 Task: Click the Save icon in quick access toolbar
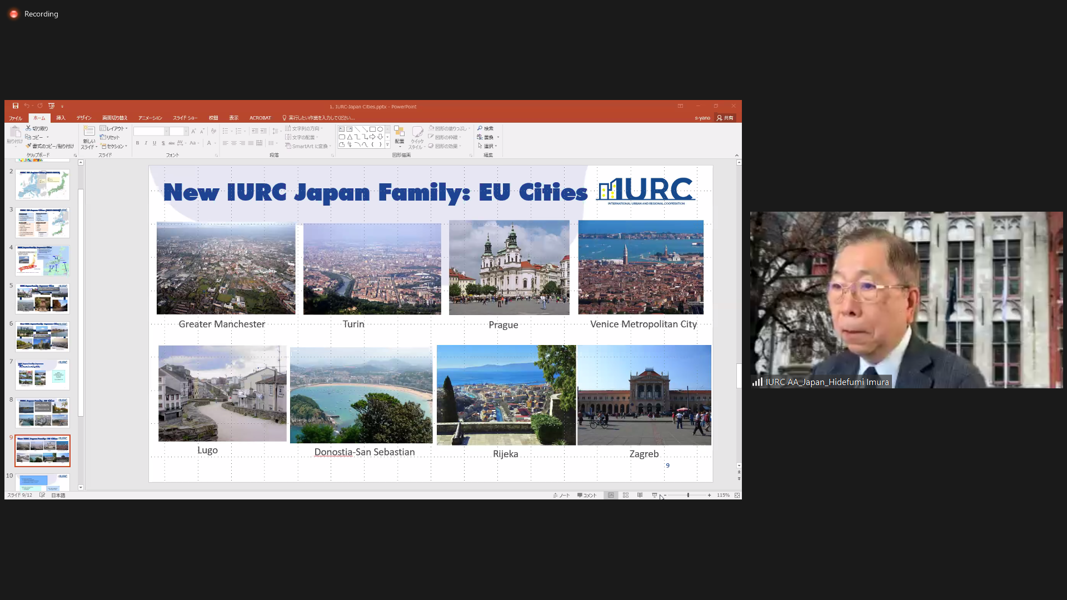(16, 106)
